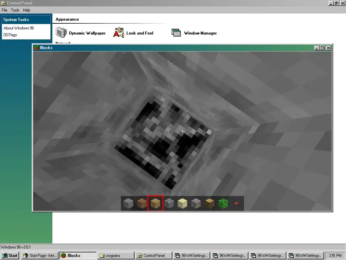This screenshot has width=346, height=260.
Task: Select the red mushroom item in the hotbar
Action: point(236,203)
